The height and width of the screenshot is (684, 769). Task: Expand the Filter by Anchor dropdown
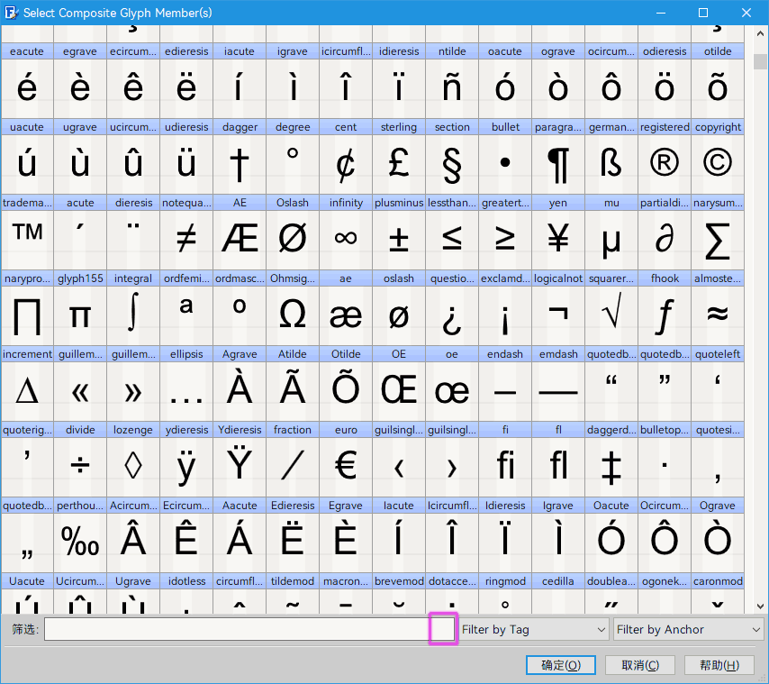688,630
